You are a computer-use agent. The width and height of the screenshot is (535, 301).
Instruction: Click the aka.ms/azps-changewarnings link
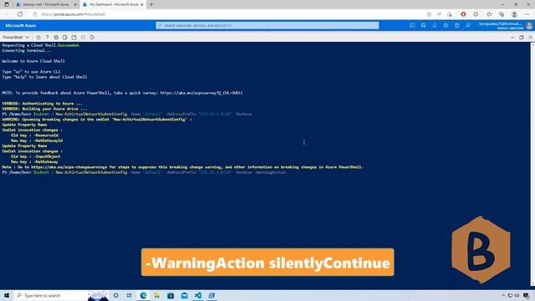pyautogui.click(x=69, y=167)
